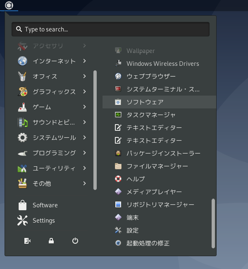Image resolution: width=248 pixels, height=269 pixels.
Task: Click the search field in the menu
Action: [x=110, y=29]
